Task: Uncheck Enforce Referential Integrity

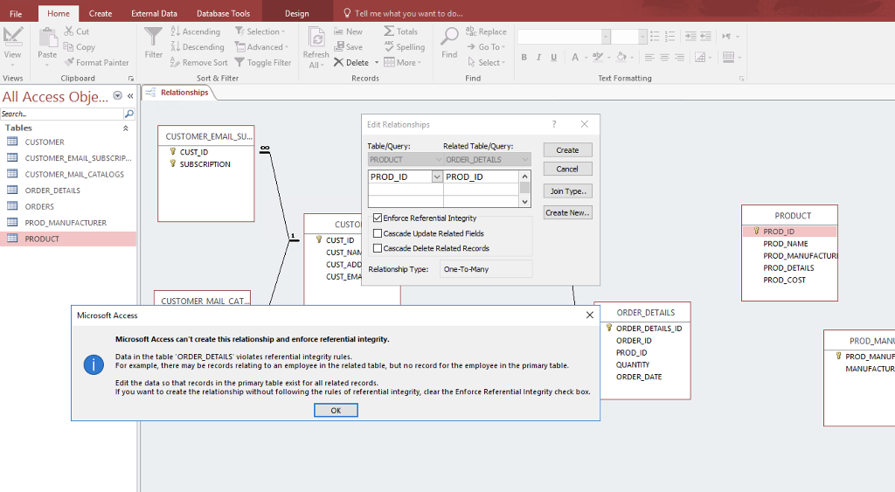Action: point(378,218)
